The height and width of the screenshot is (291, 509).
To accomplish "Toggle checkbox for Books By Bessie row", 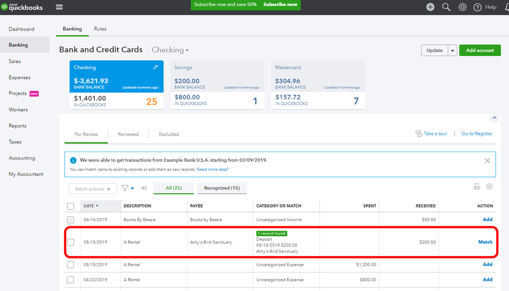I will point(70,220).
